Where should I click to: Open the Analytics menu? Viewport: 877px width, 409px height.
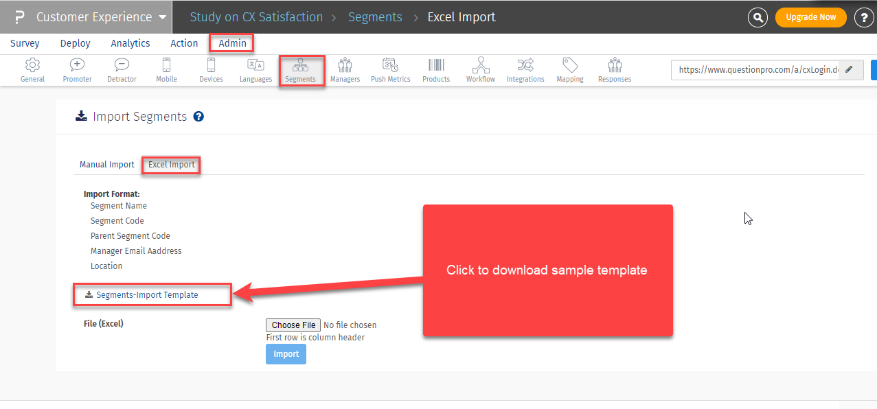(x=130, y=43)
